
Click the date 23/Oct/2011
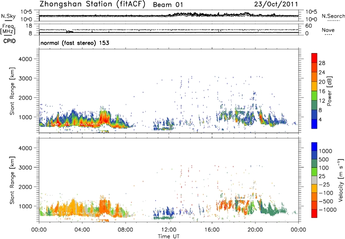point(276,4)
